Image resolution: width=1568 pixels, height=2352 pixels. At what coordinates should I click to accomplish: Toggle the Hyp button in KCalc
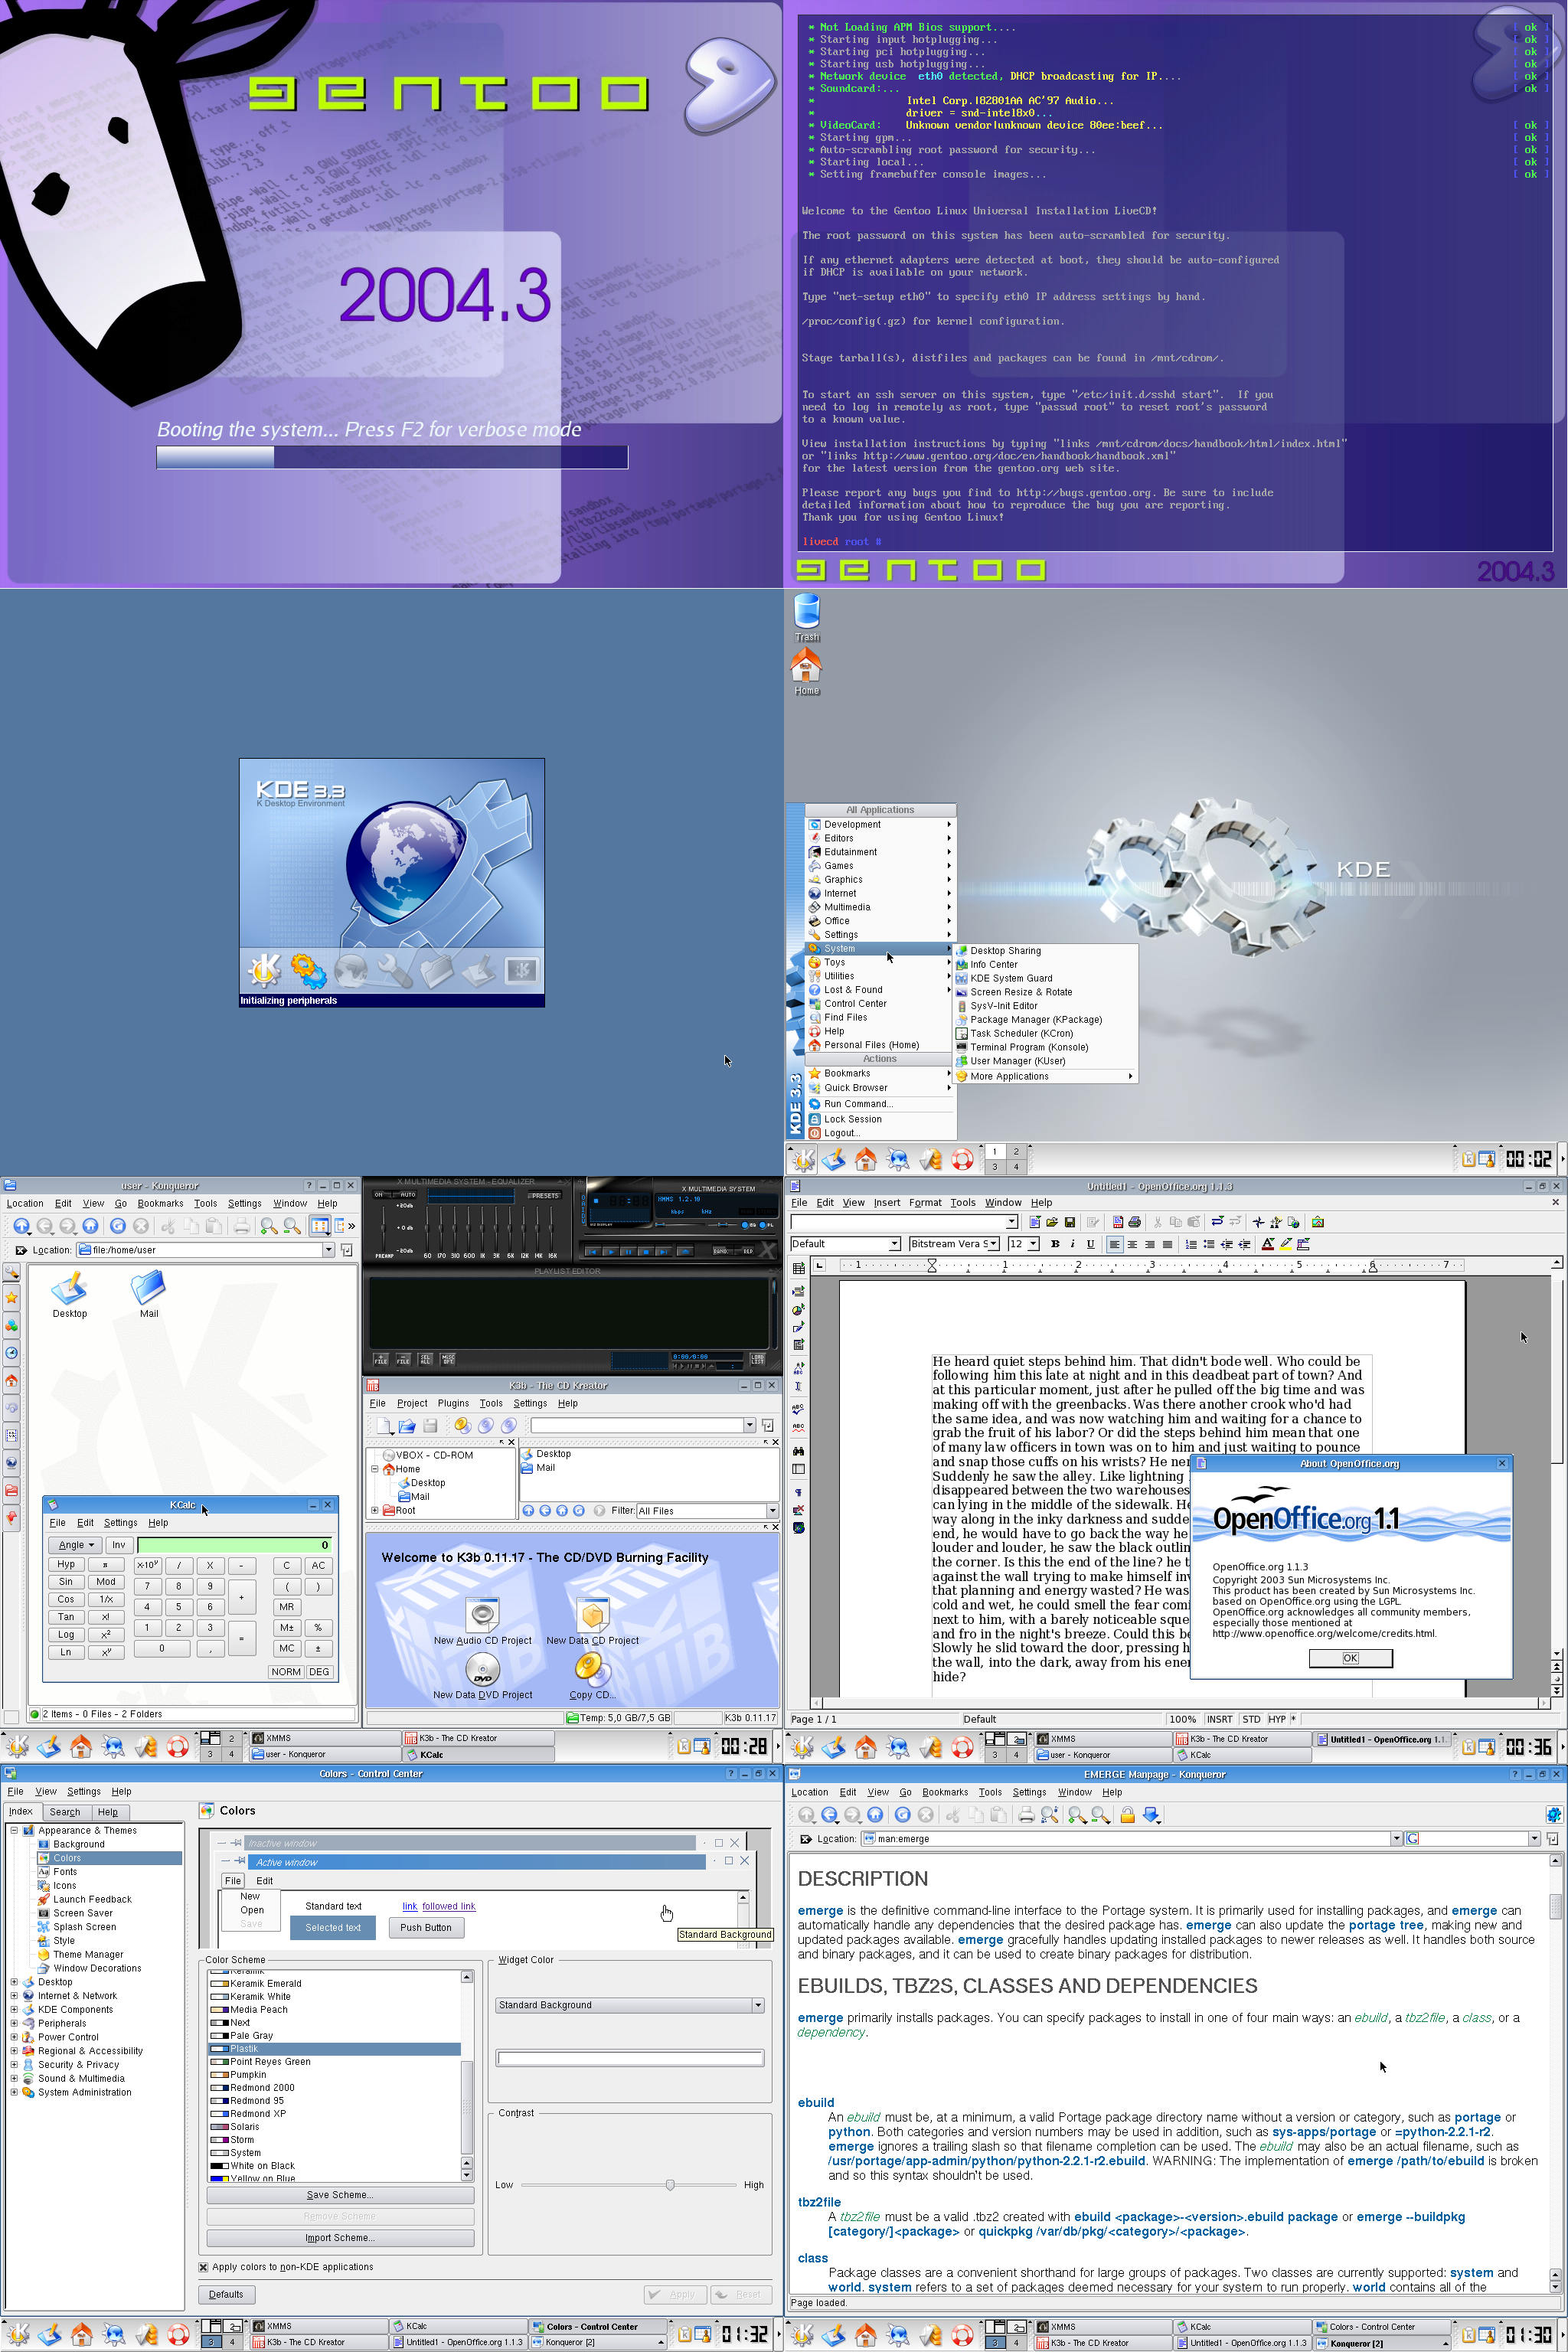(x=66, y=1565)
